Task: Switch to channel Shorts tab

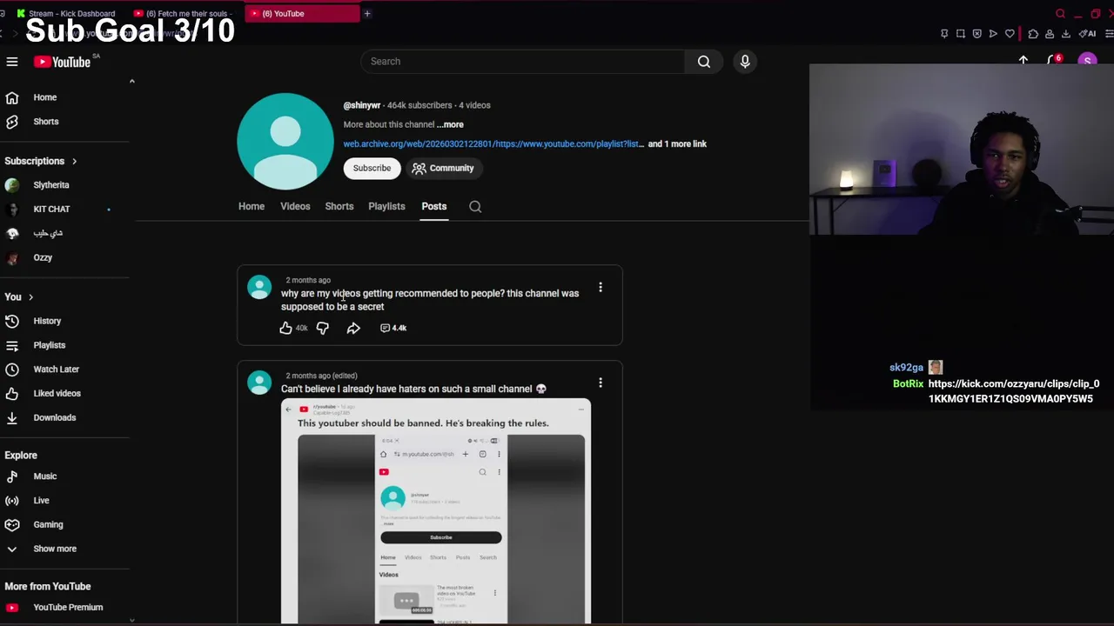Action: [x=339, y=206]
